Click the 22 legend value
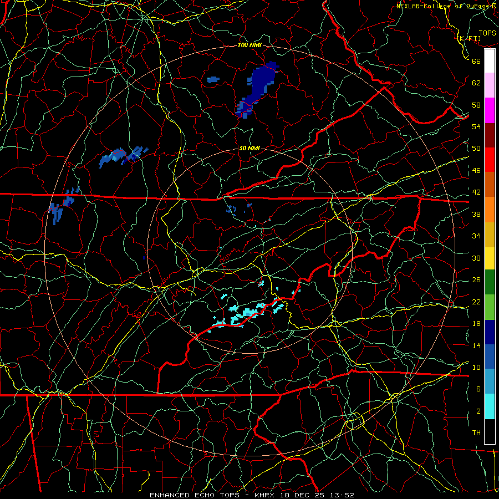The width and height of the screenshot is (499, 499). (x=476, y=302)
